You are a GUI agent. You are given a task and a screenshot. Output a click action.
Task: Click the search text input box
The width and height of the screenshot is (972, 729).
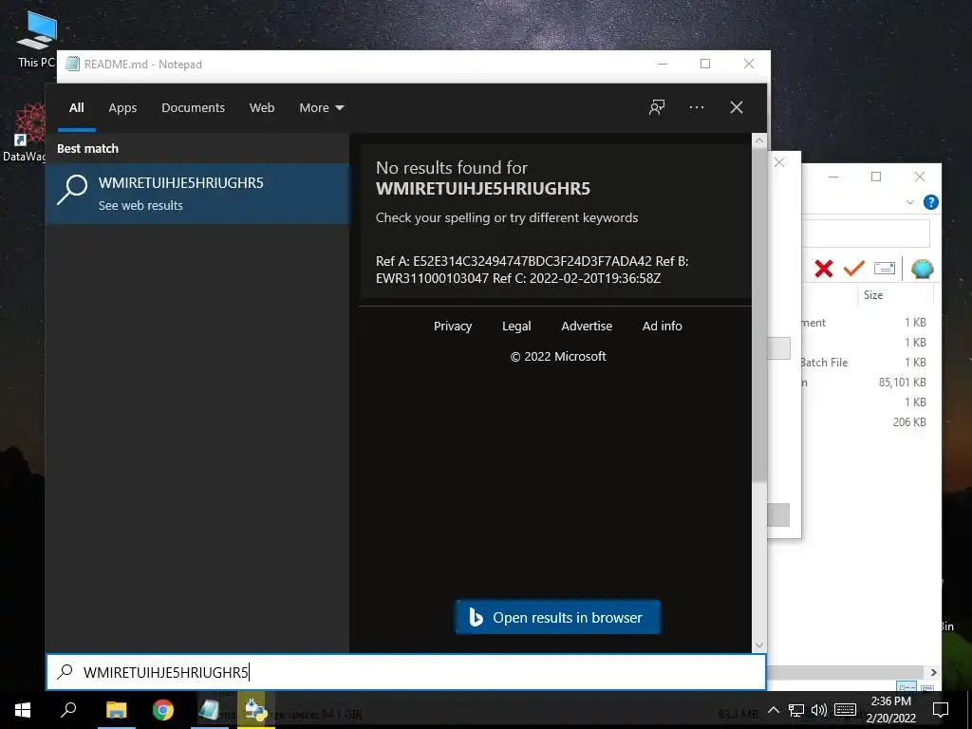(x=406, y=672)
